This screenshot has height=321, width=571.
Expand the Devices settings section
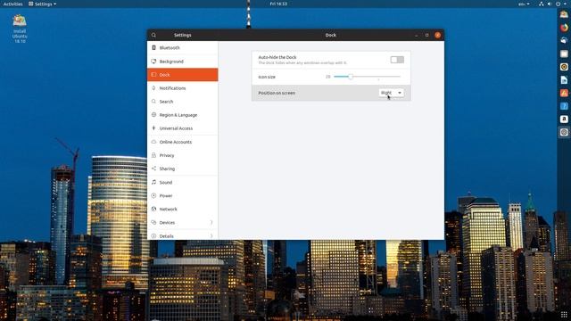pos(182,222)
